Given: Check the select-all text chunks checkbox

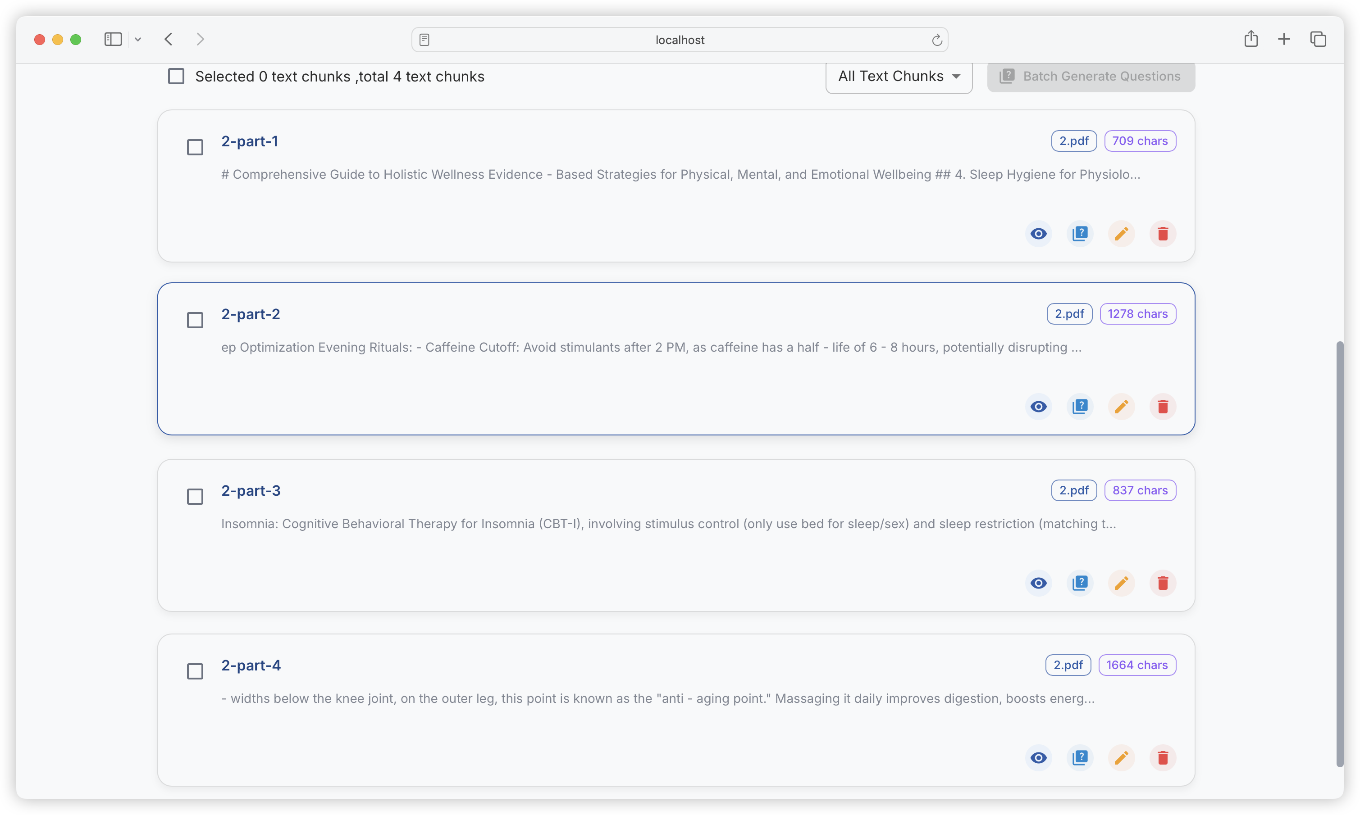Looking at the screenshot, I should coord(176,77).
